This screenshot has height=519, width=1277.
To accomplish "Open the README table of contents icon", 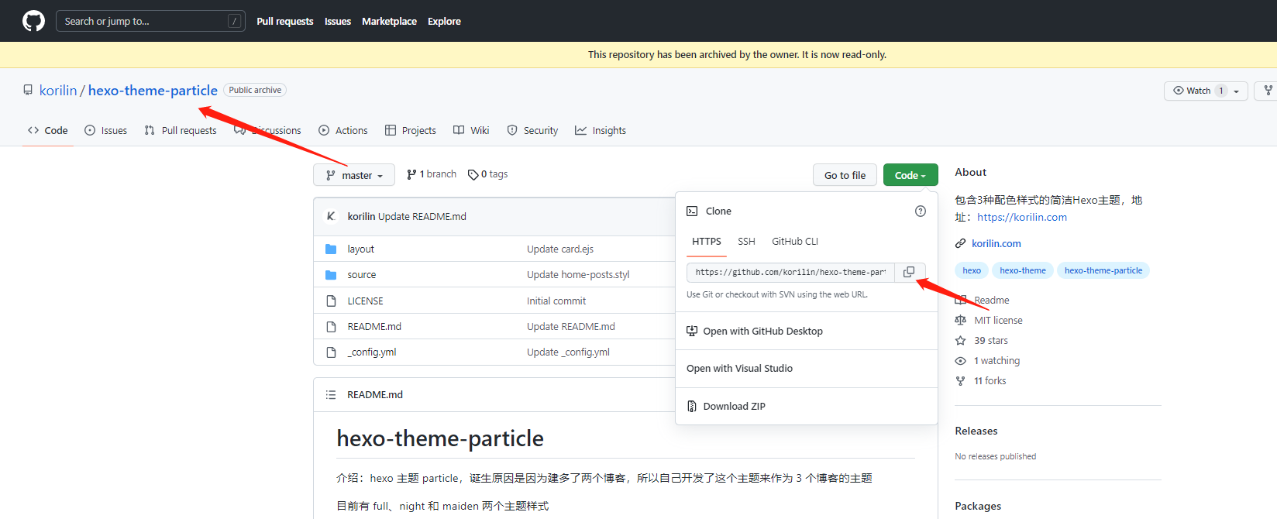I will (x=331, y=395).
